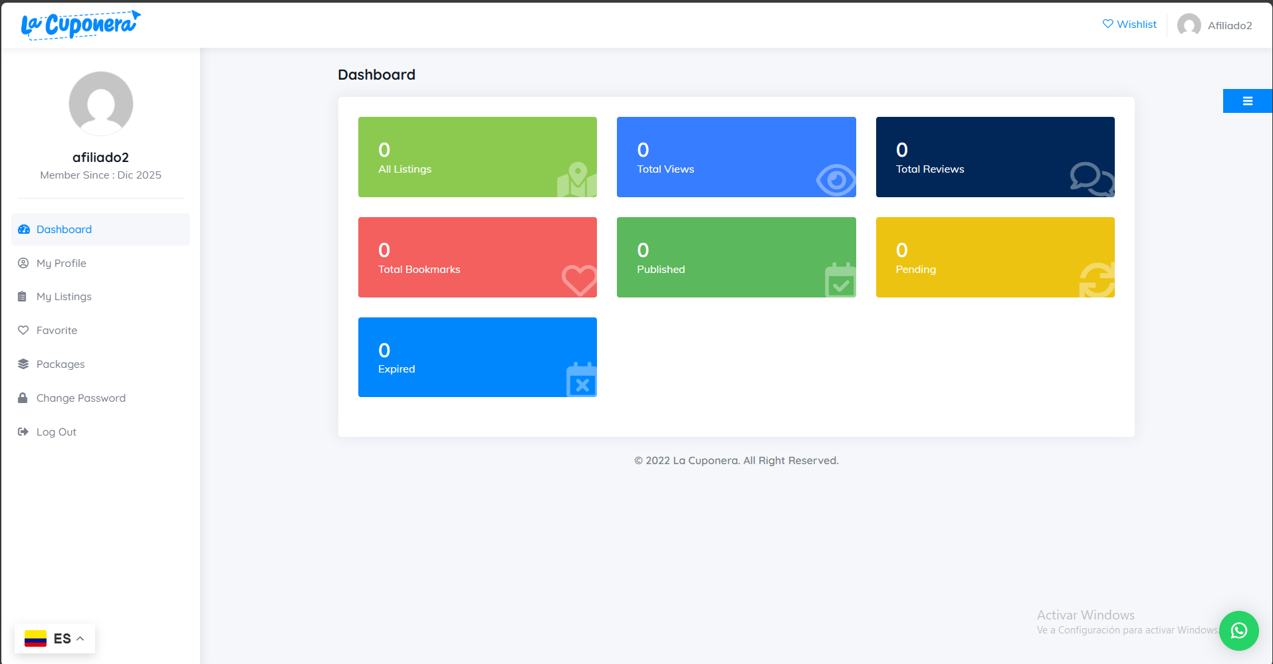Select the Packages layers icon

click(x=23, y=364)
